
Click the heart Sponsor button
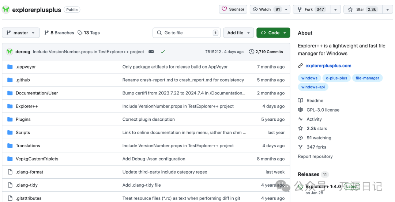233,9
